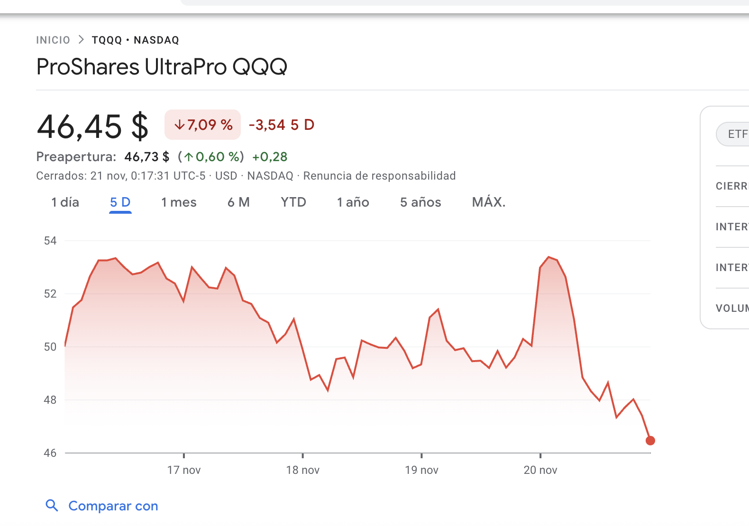Show the 1 año chart range
The height and width of the screenshot is (526, 749).
(x=353, y=202)
